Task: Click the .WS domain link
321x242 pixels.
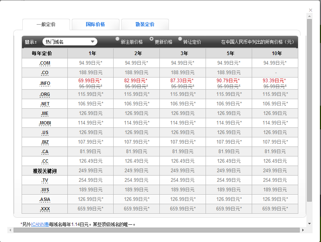Action: pyautogui.click(x=45, y=190)
